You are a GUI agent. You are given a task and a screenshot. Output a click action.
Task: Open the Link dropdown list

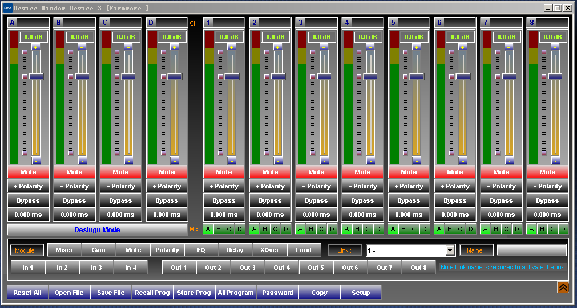pyautogui.click(x=450, y=250)
